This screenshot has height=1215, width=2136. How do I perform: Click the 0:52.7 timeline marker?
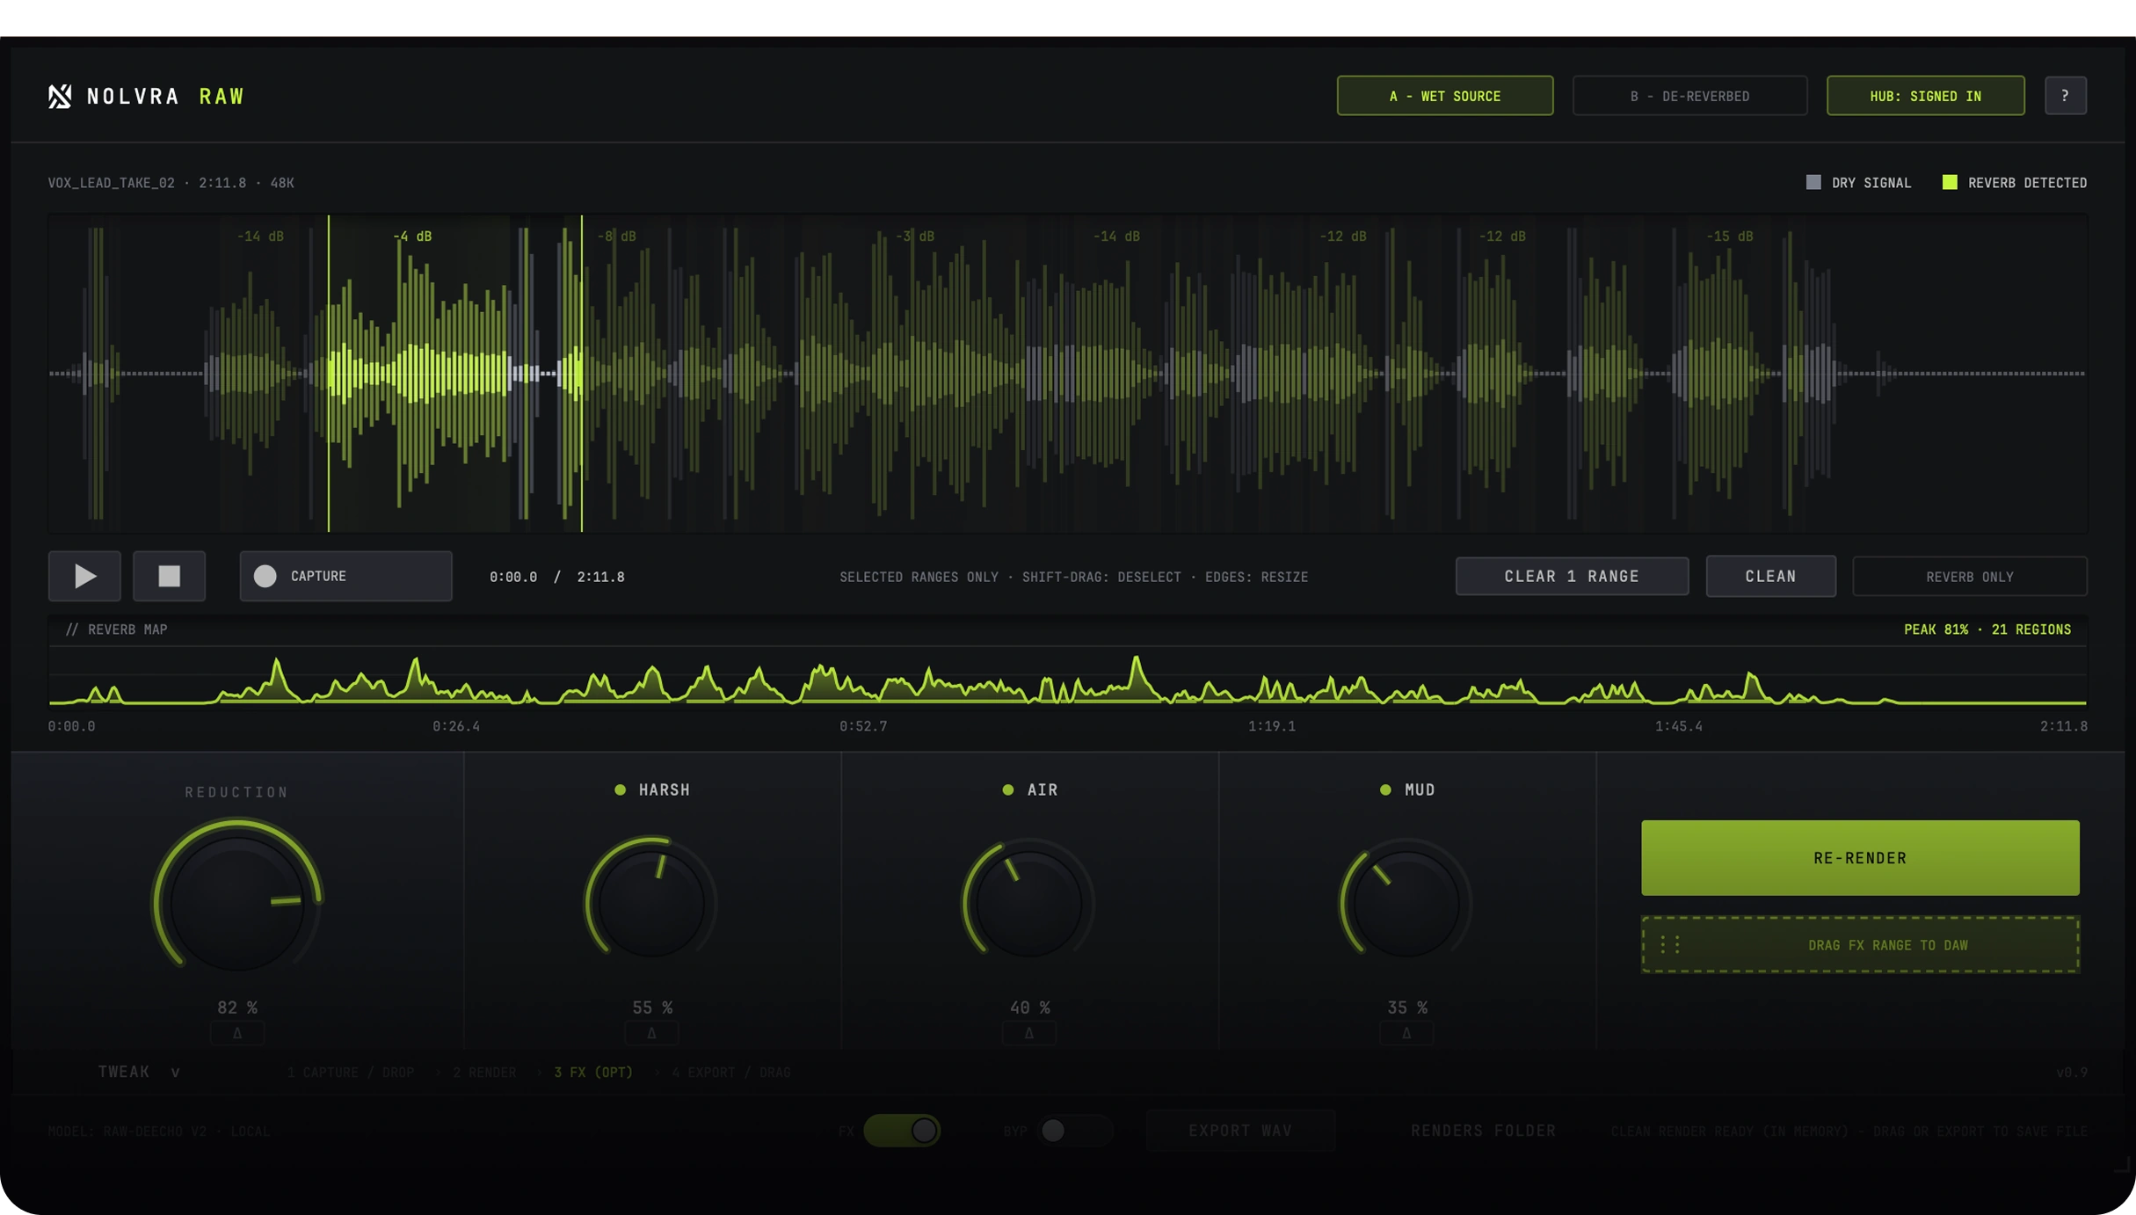pyautogui.click(x=863, y=726)
